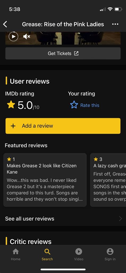Expand See all user reviews chevron
The height and width of the screenshot is (273, 126).
coord(120,219)
